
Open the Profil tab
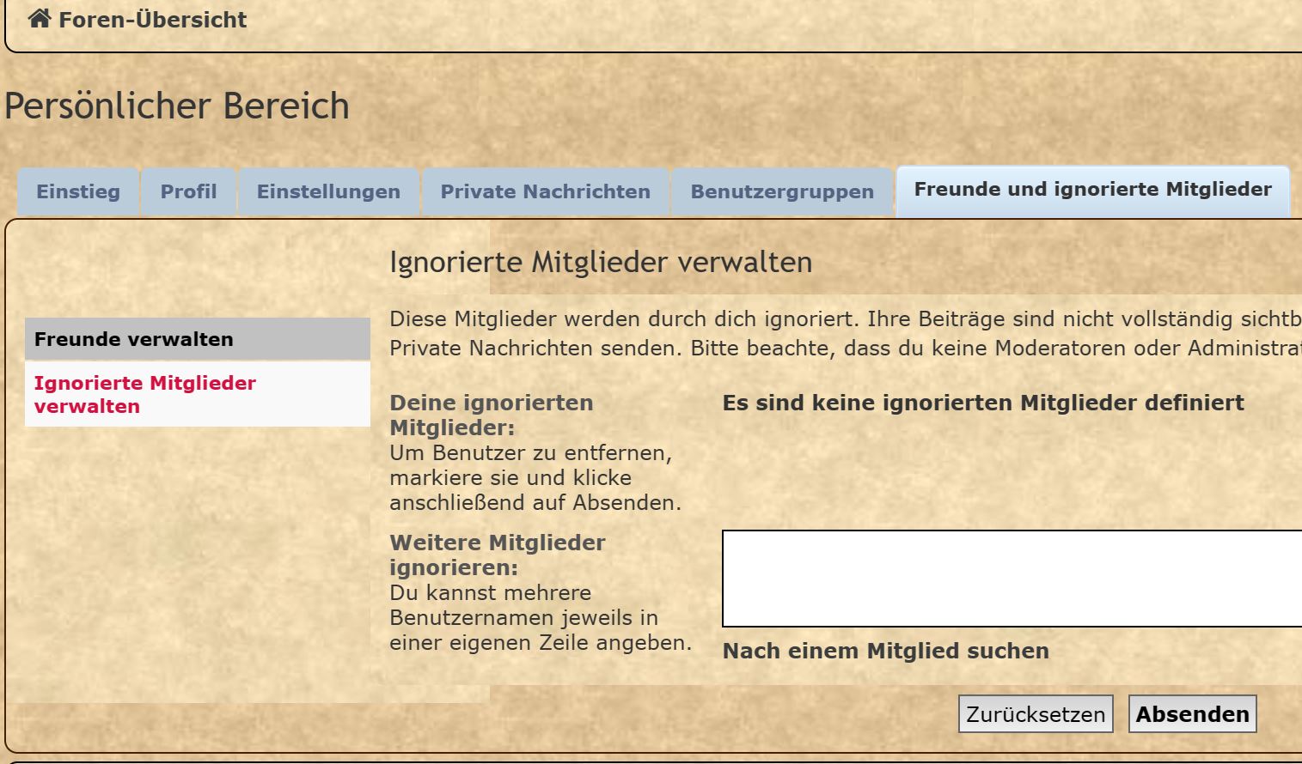point(188,191)
